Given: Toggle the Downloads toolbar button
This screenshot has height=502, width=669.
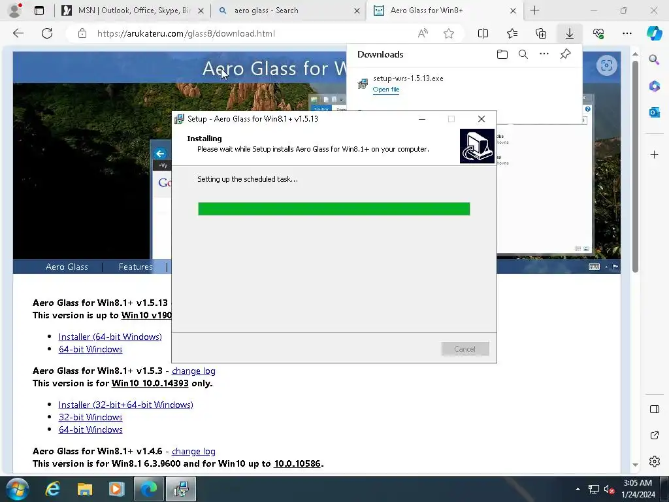Looking at the screenshot, I should pyautogui.click(x=570, y=33).
